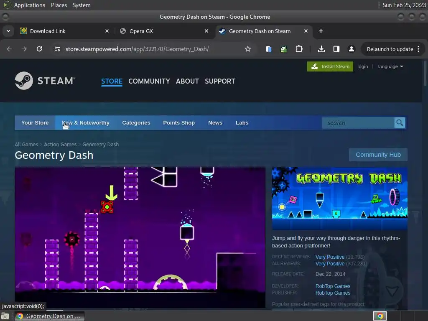This screenshot has width=428, height=321.
Task: Close the Download Link tab
Action: (x=107, y=31)
